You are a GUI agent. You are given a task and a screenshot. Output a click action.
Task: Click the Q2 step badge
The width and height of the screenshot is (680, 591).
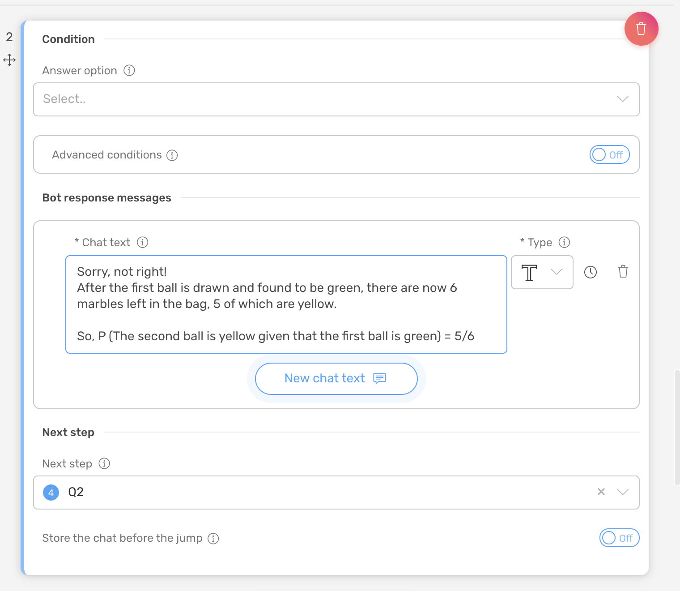pyautogui.click(x=51, y=492)
